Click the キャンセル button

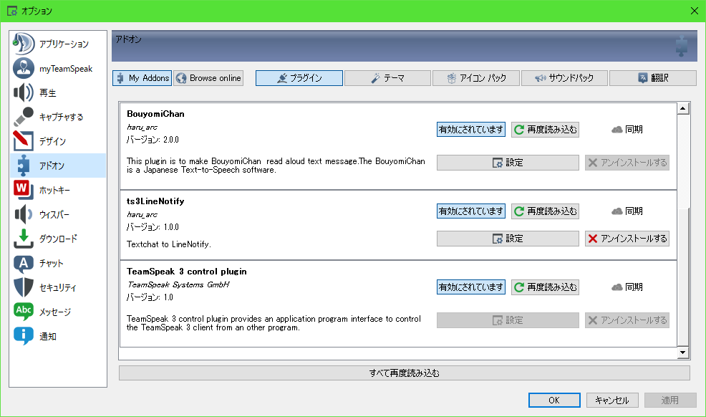(x=612, y=400)
